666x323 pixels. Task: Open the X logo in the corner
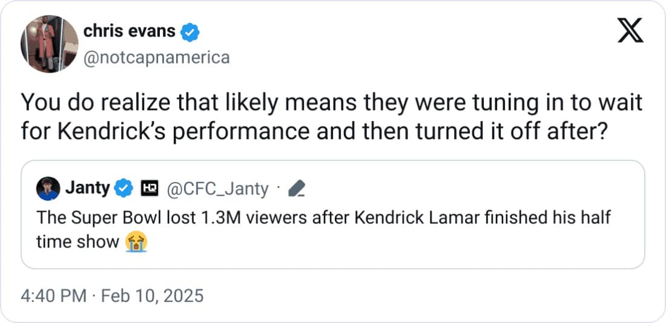pos(630,31)
